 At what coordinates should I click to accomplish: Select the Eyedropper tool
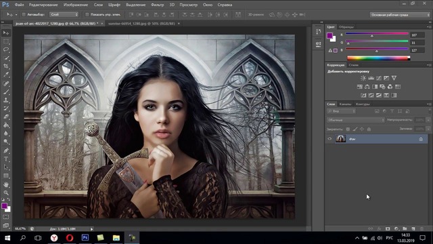6,75
